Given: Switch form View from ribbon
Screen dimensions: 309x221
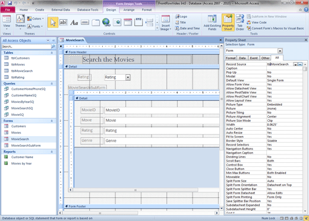Looking at the screenshot, I should click(x=7, y=22).
